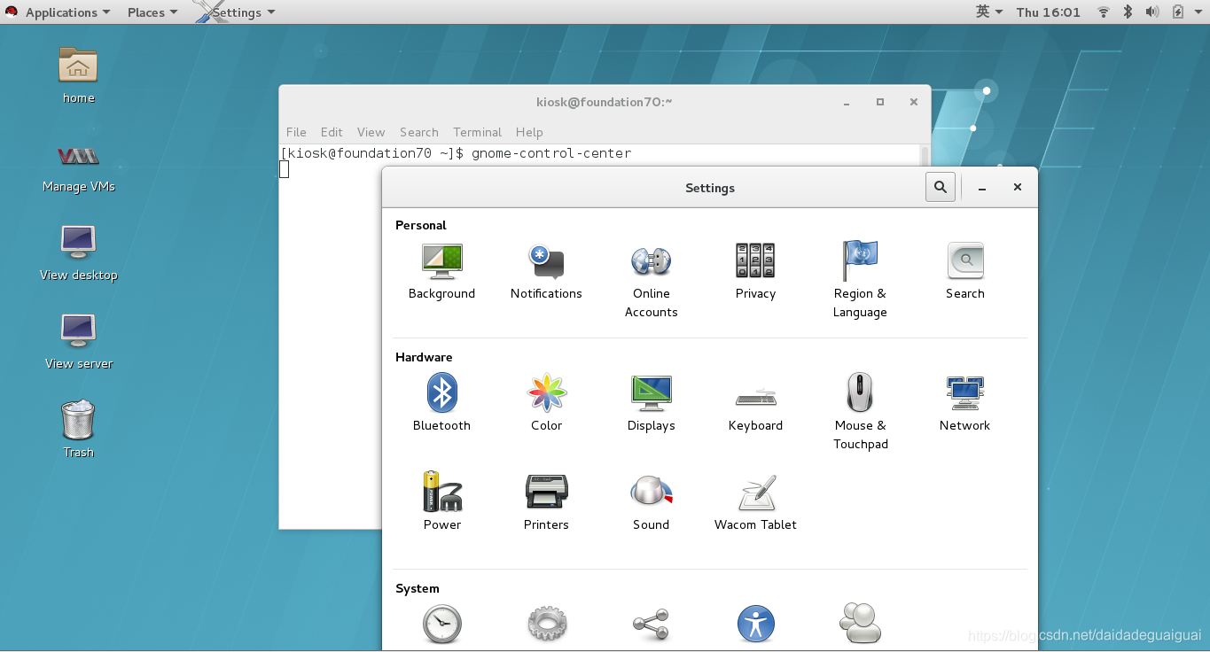Image resolution: width=1210 pixels, height=652 pixels.
Task: Click the Settings window title
Action: click(x=710, y=188)
